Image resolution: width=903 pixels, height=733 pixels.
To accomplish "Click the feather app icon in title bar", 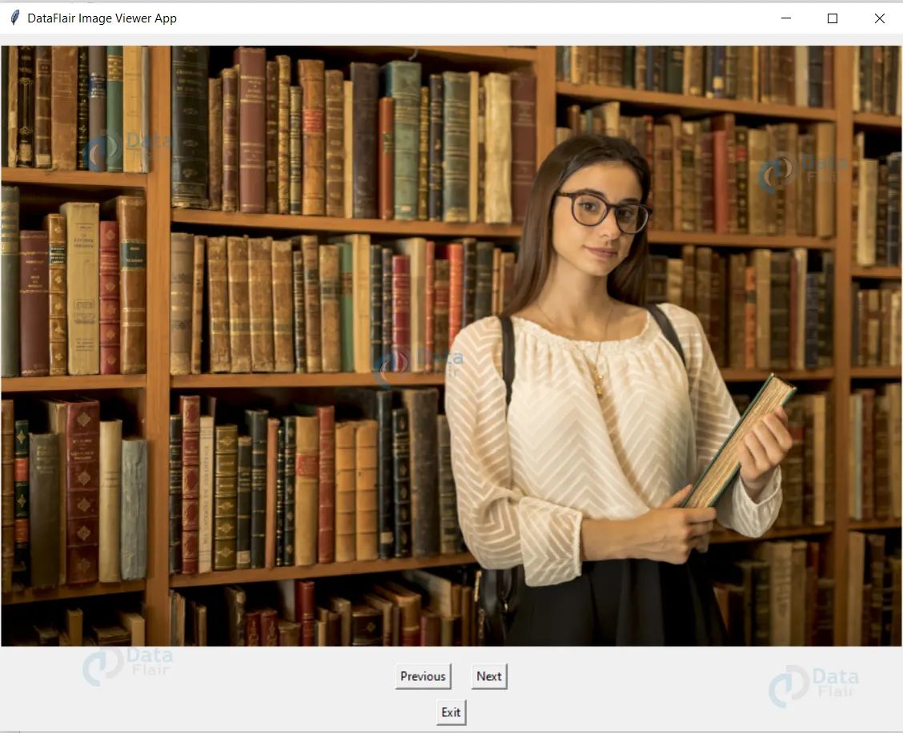I will click(x=15, y=18).
